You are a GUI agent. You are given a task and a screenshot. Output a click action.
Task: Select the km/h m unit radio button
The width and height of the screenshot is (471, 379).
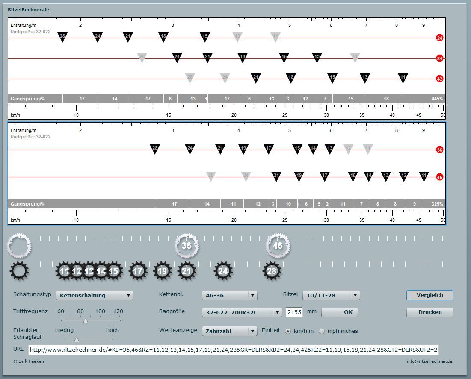(x=288, y=331)
